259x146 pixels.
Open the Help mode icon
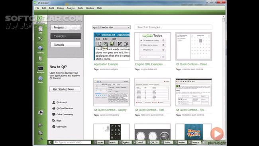41,79
